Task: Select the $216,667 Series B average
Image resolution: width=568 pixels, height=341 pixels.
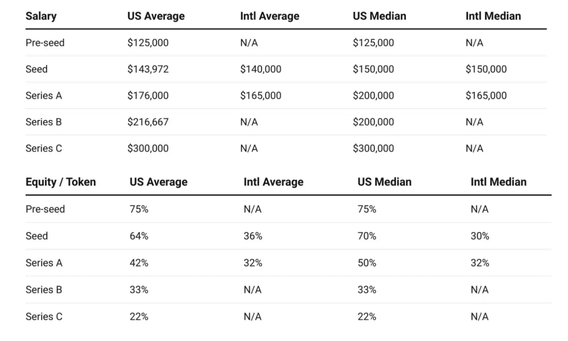Action: tap(148, 122)
